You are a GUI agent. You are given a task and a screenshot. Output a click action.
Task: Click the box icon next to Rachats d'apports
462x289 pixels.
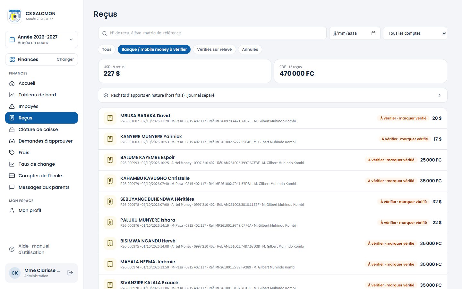(x=106, y=95)
